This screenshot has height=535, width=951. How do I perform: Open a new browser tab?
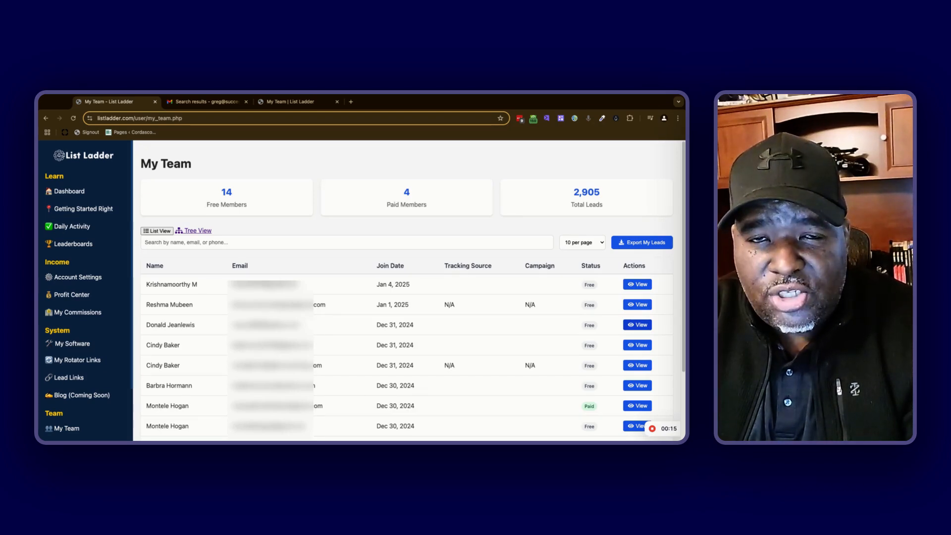(351, 102)
